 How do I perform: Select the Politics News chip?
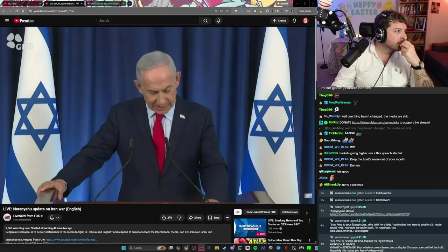[290, 212]
